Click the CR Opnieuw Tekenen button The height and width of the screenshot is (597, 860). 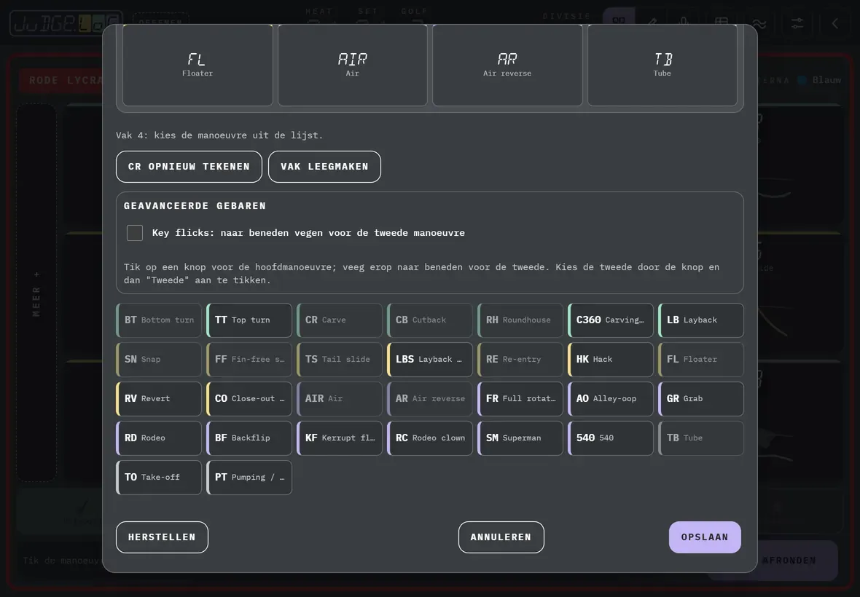189,167
